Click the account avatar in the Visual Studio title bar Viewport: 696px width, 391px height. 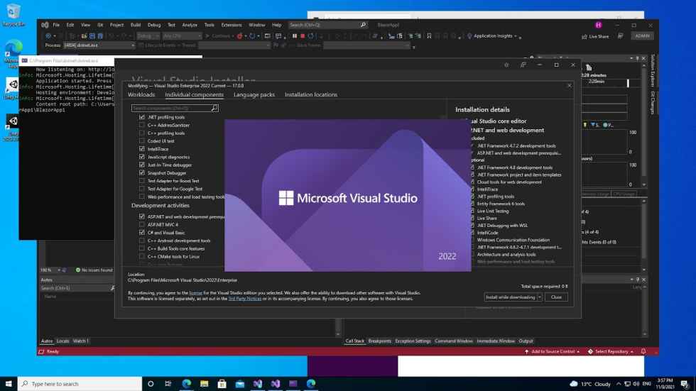[598, 25]
